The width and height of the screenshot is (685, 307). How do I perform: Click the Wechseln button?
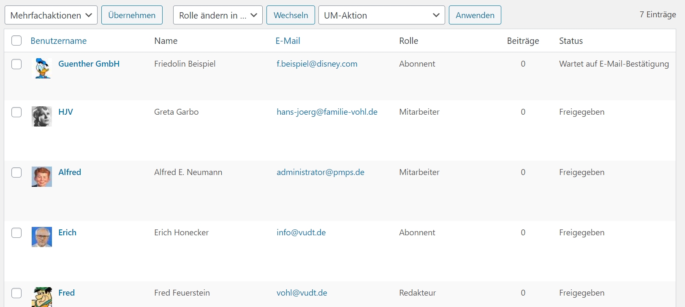291,15
